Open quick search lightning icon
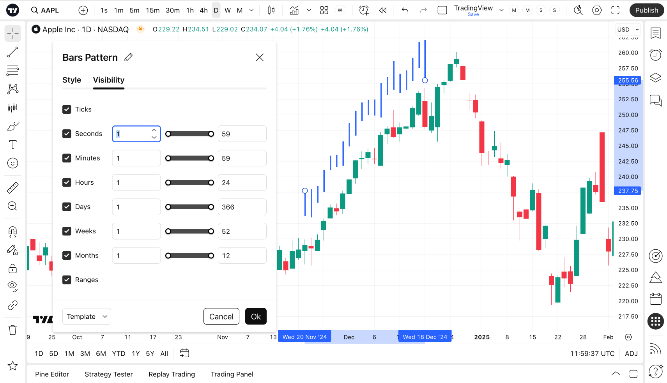 (578, 11)
